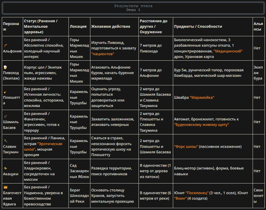Select the lightning bolt icon for Акацуки
266x210 pixels.
pyautogui.click(x=5, y=168)
